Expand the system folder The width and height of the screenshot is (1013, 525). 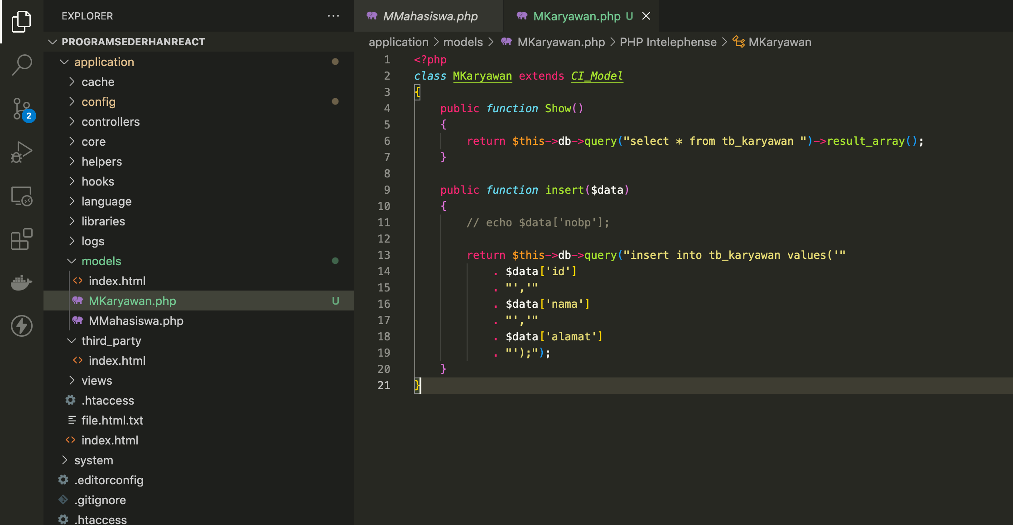[93, 460]
